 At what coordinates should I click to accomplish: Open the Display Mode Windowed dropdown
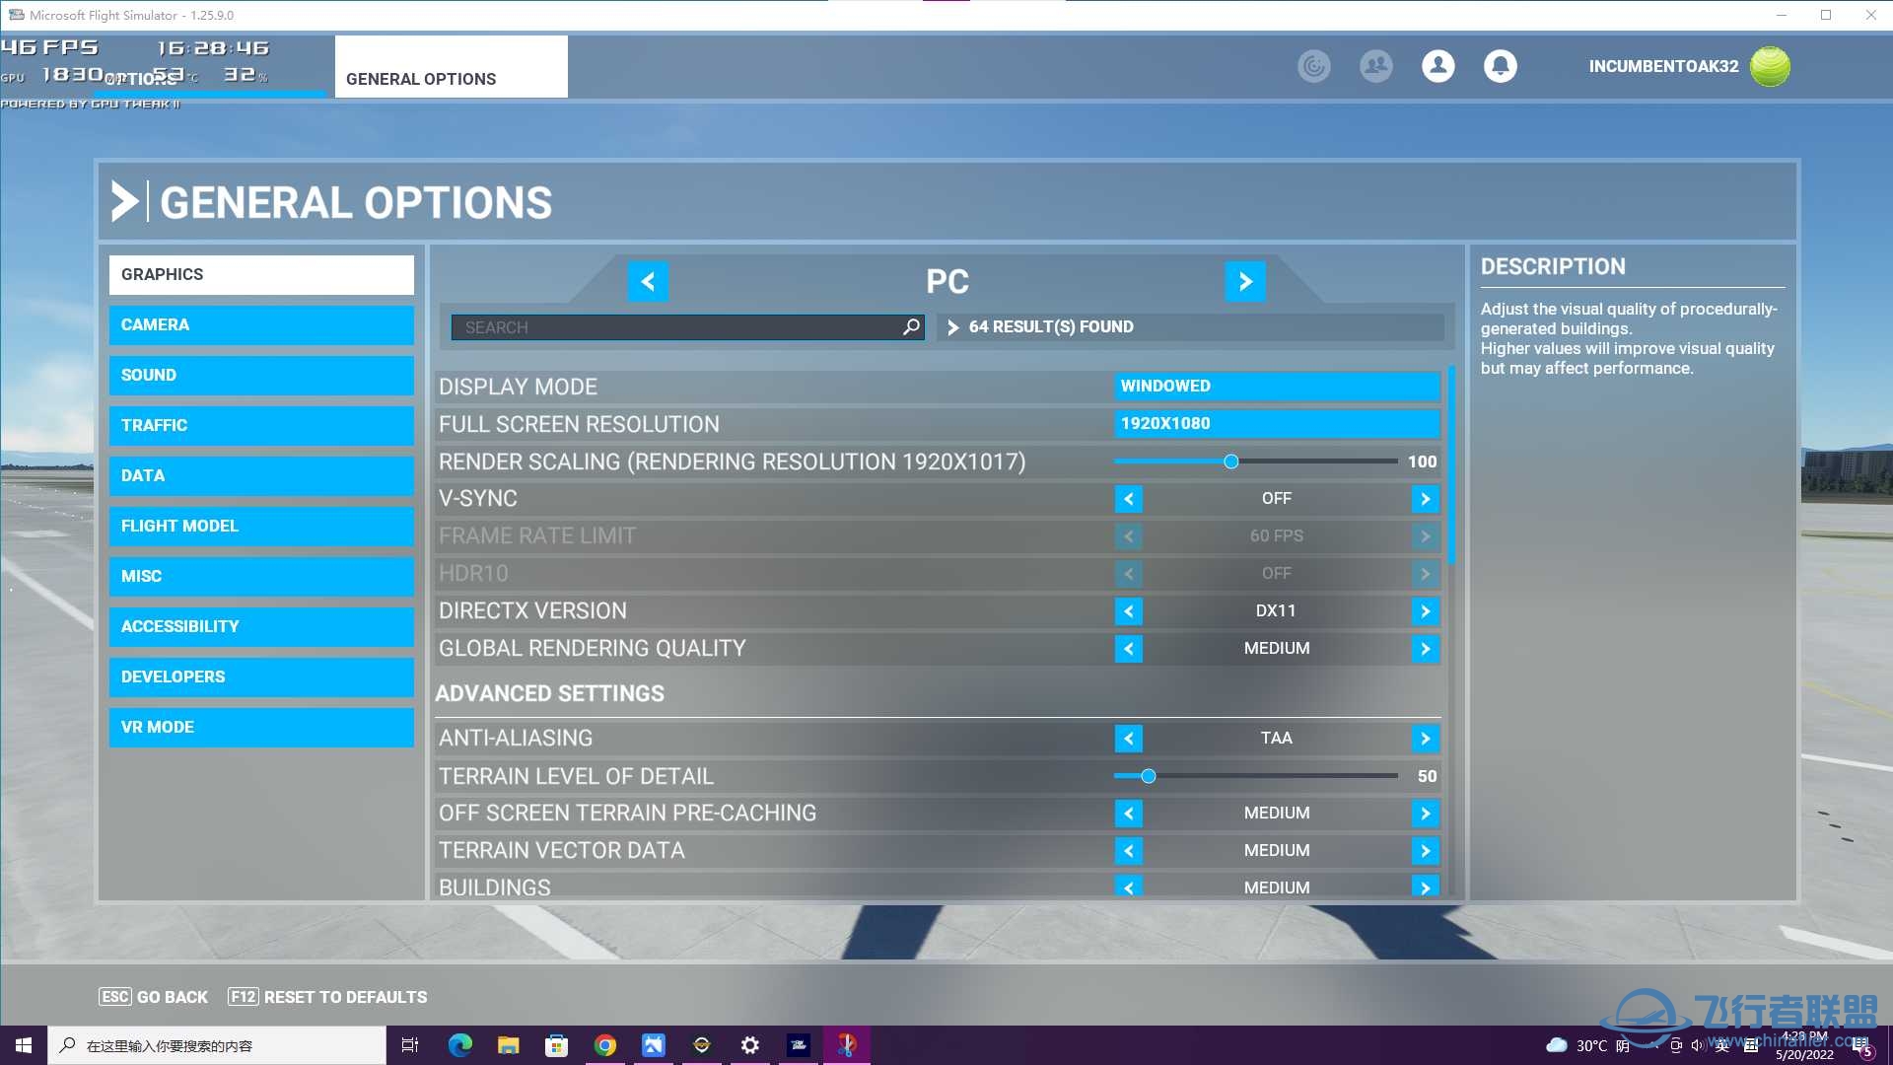tap(1277, 387)
